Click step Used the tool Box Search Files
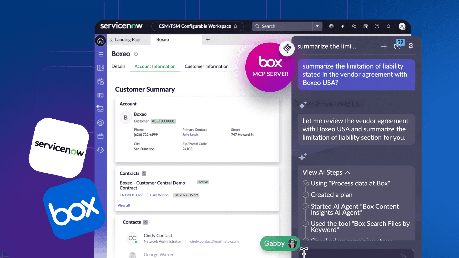Image resolution: width=459 pixels, height=258 pixels. pos(360,227)
